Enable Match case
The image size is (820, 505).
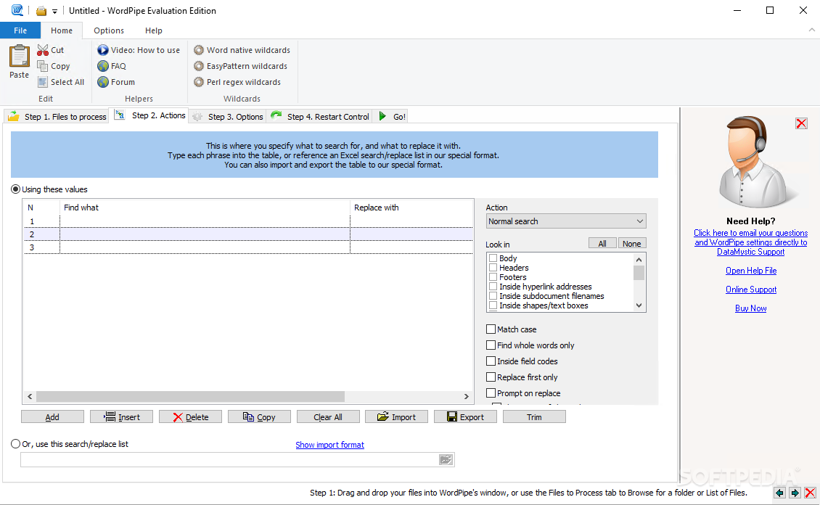491,329
